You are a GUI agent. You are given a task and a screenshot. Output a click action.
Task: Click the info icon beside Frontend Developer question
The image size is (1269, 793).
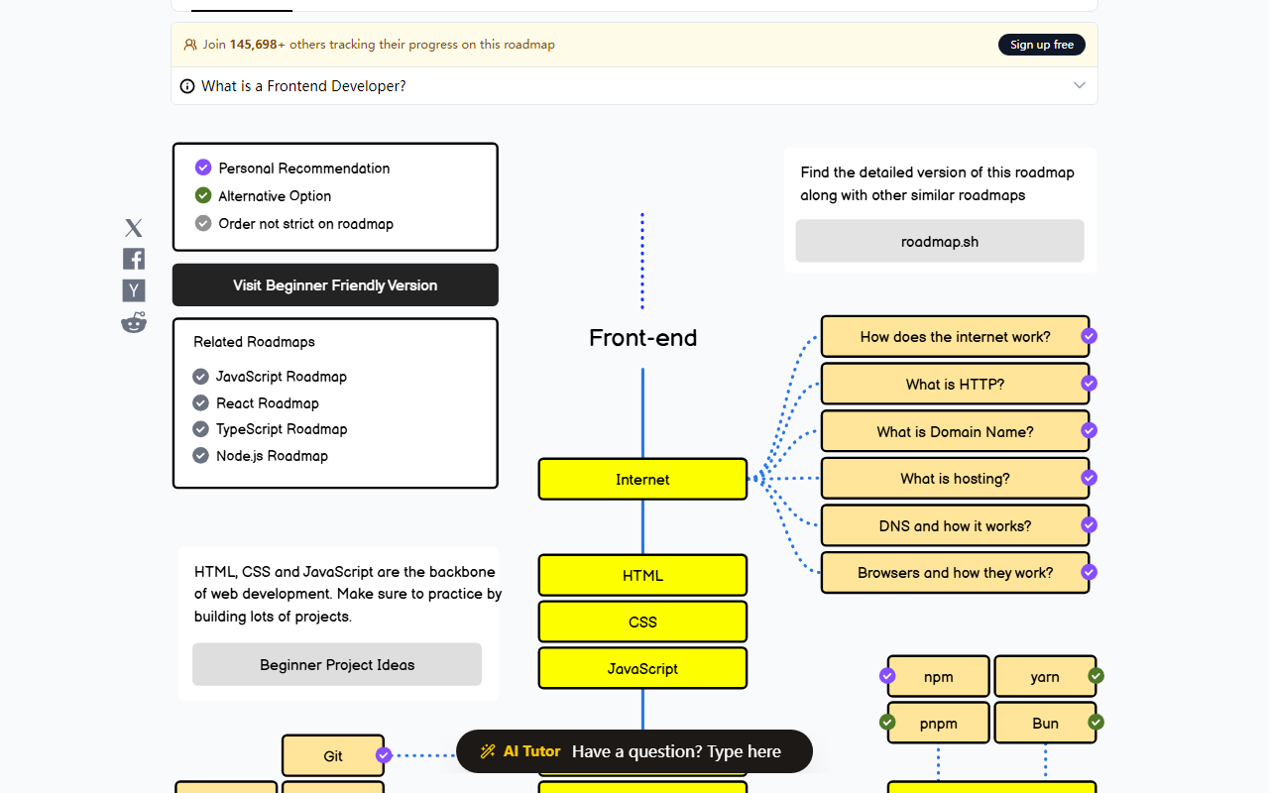tap(187, 86)
